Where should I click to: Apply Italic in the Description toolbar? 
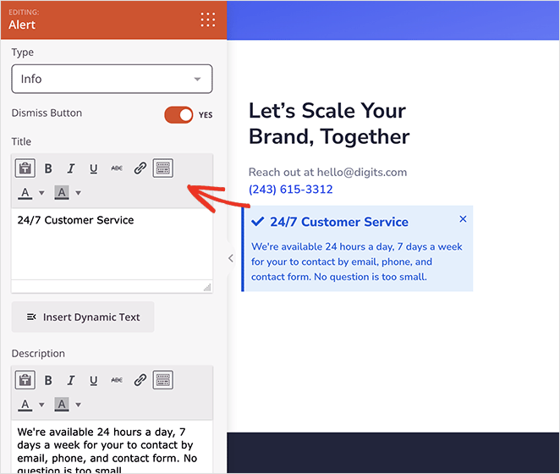(71, 380)
